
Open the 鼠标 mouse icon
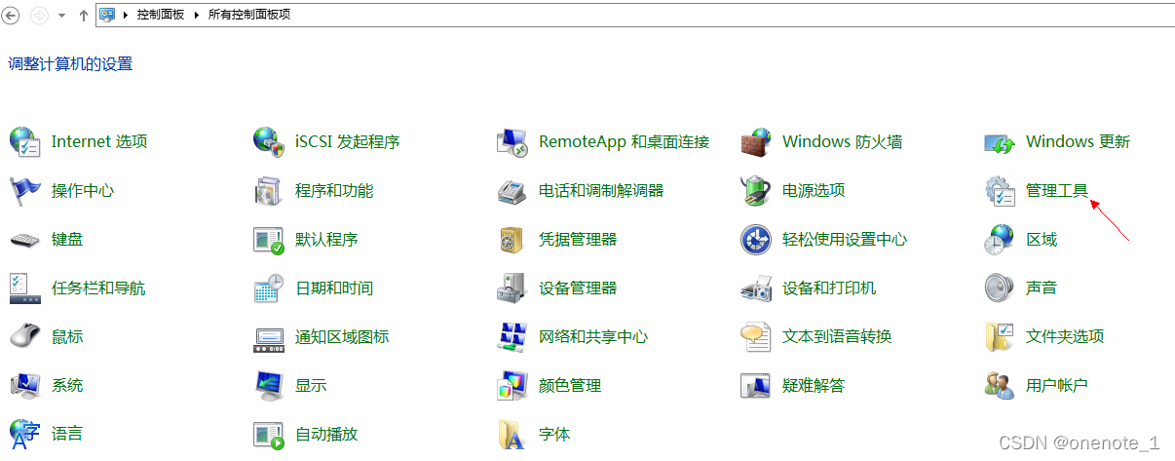coord(24,336)
